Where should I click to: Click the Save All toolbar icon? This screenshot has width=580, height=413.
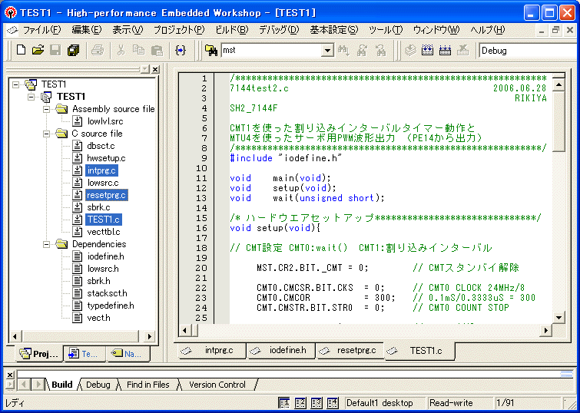pos(72,51)
